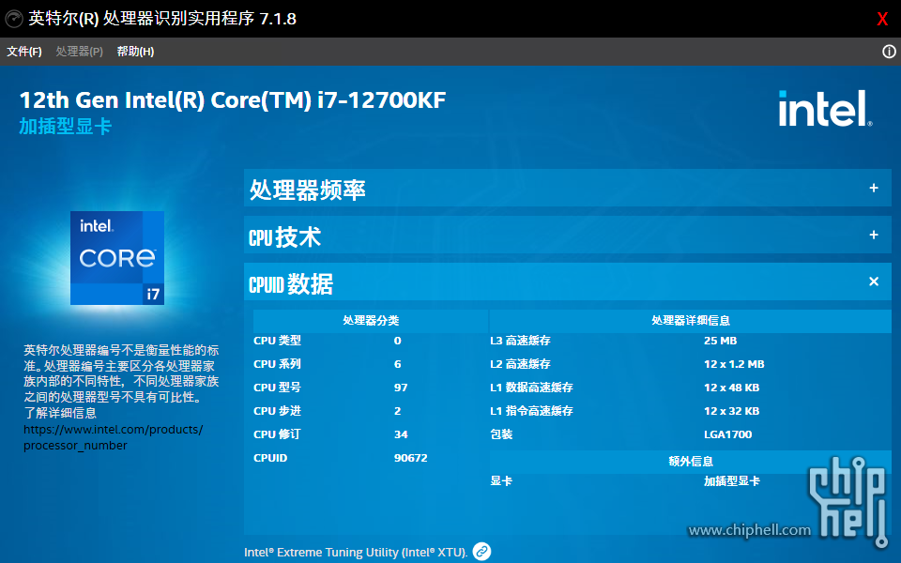The width and height of the screenshot is (901, 563).
Task: Select the L3 高速缓存 value 25 MB
Action: [x=720, y=341]
